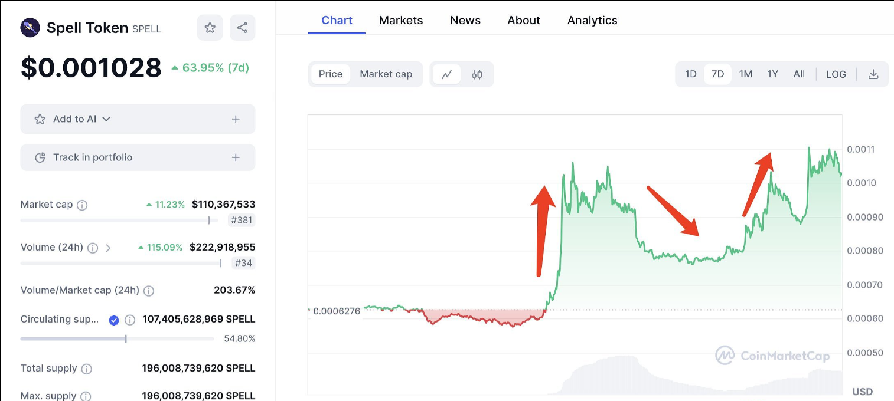Click the share icon beside SPELL
This screenshot has height=401, width=894.
(x=242, y=28)
